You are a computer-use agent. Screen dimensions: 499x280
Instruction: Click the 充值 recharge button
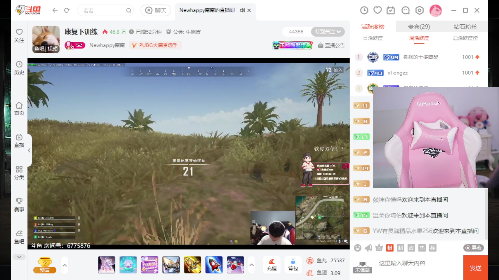[272, 265]
